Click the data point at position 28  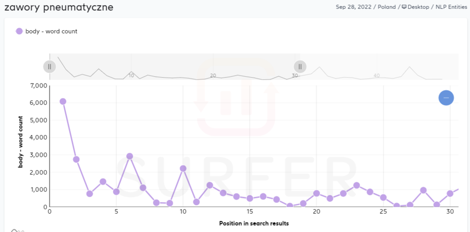point(423,190)
